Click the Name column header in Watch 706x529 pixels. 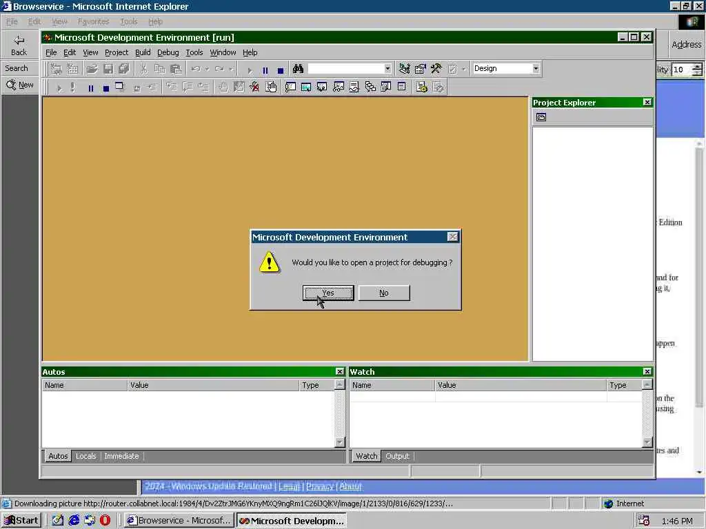point(392,385)
